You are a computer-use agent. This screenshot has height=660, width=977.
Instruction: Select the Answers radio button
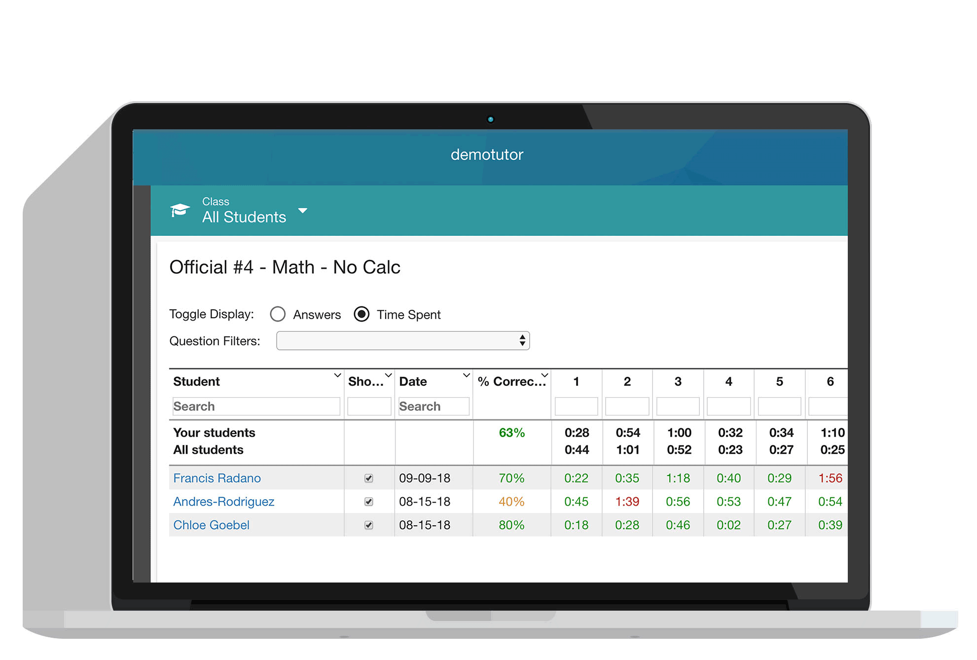pyautogui.click(x=278, y=314)
